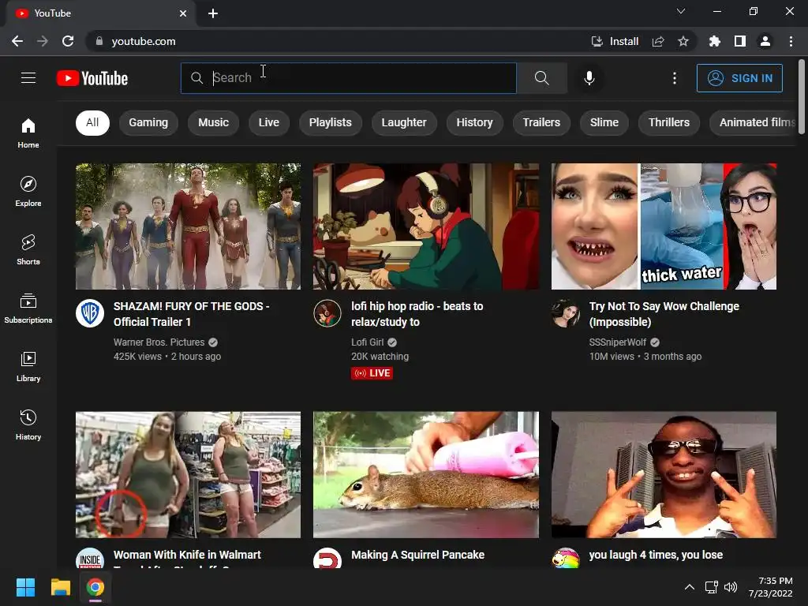Select the Trailers filter chip
Image resolution: width=808 pixels, height=606 pixels.
[x=541, y=122]
